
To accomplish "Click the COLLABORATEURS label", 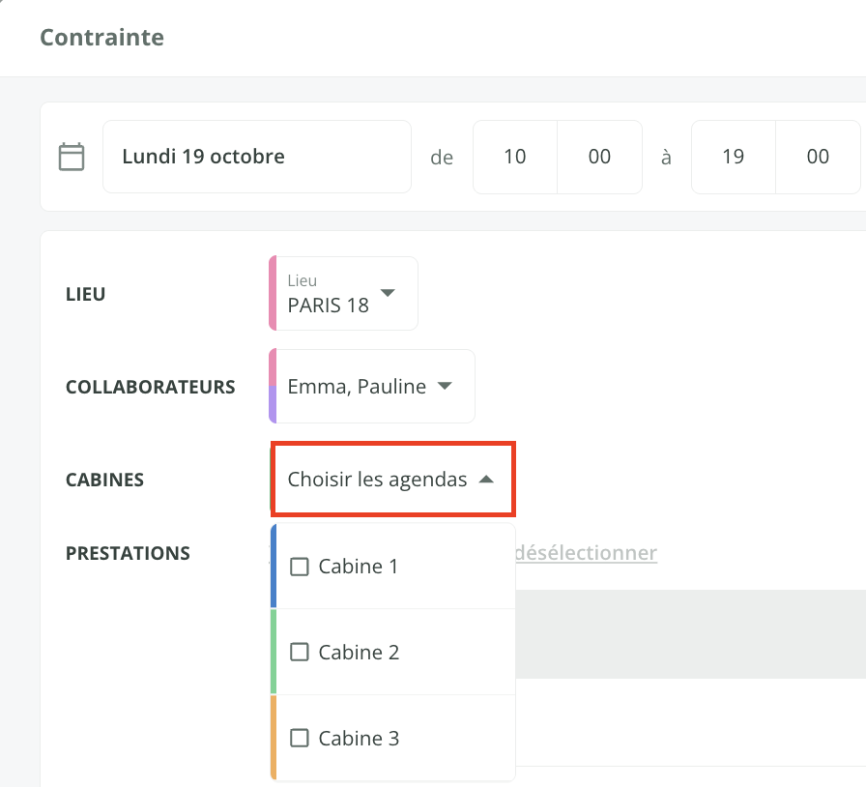I will (x=150, y=387).
